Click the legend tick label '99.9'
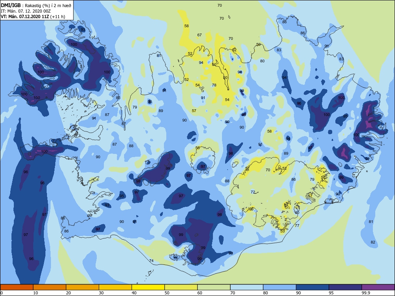This screenshot has width=395, height=296. [x=365, y=293]
